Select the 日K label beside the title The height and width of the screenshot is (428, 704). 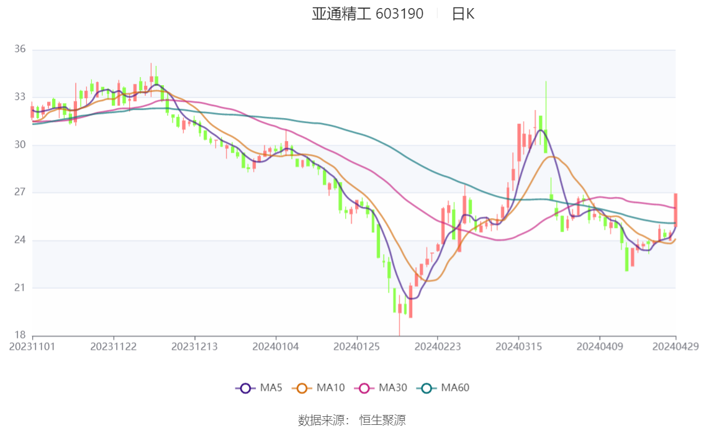pyautogui.click(x=463, y=14)
